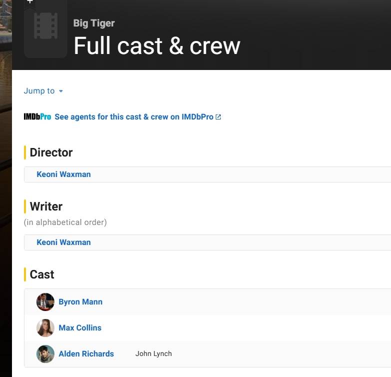Viewport: 391px width, 377px height.
Task: Click the film poster placeholder icon
Action: click(x=45, y=27)
